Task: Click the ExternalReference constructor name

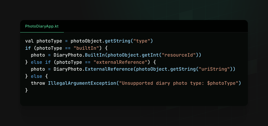Action: click(109, 69)
